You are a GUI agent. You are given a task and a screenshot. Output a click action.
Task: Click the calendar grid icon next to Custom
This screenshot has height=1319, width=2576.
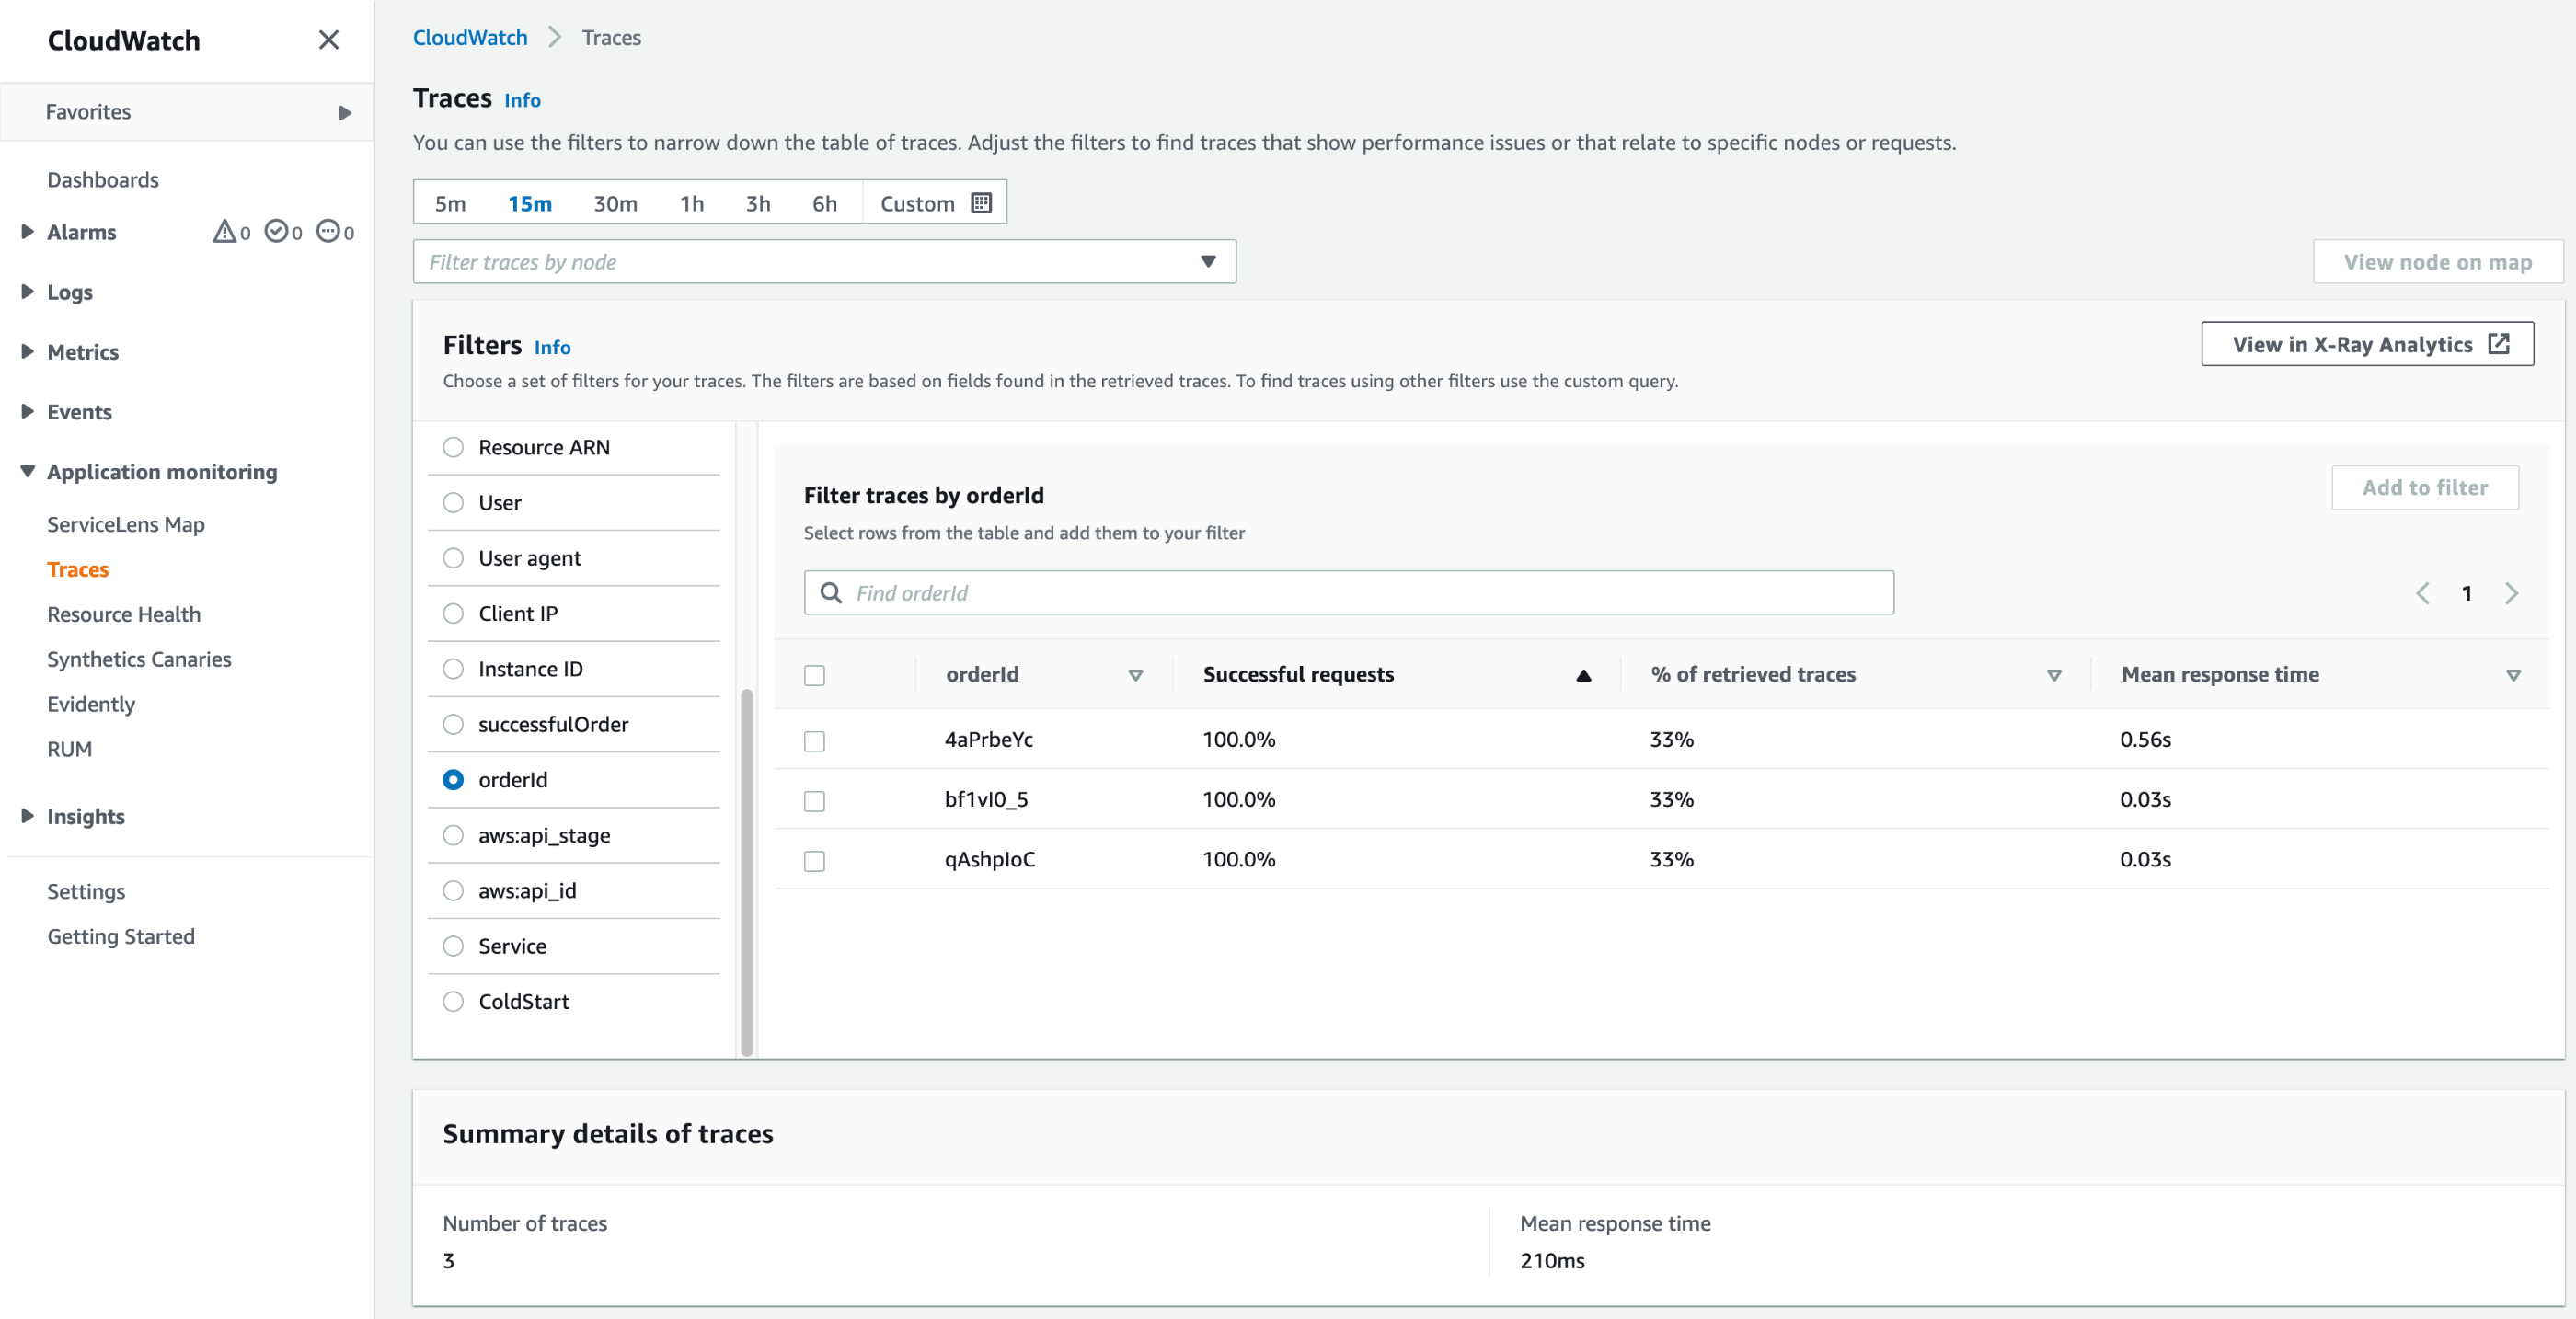pos(981,201)
